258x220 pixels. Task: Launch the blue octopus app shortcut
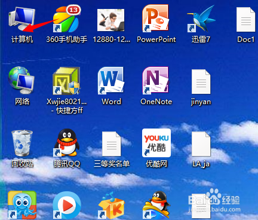[22, 205]
